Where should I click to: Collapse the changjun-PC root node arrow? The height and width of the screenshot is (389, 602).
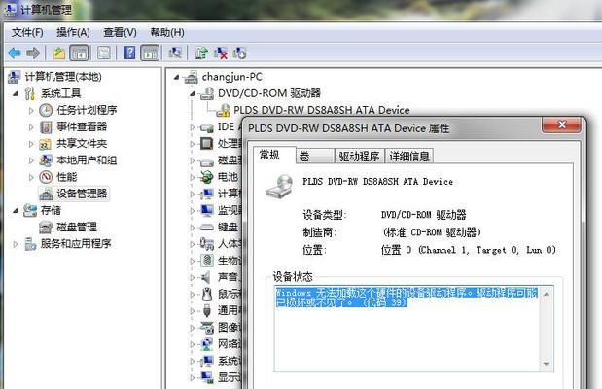(x=176, y=77)
